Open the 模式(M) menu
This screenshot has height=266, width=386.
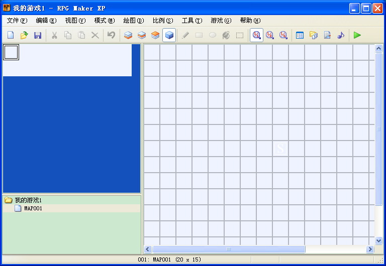pos(105,21)
